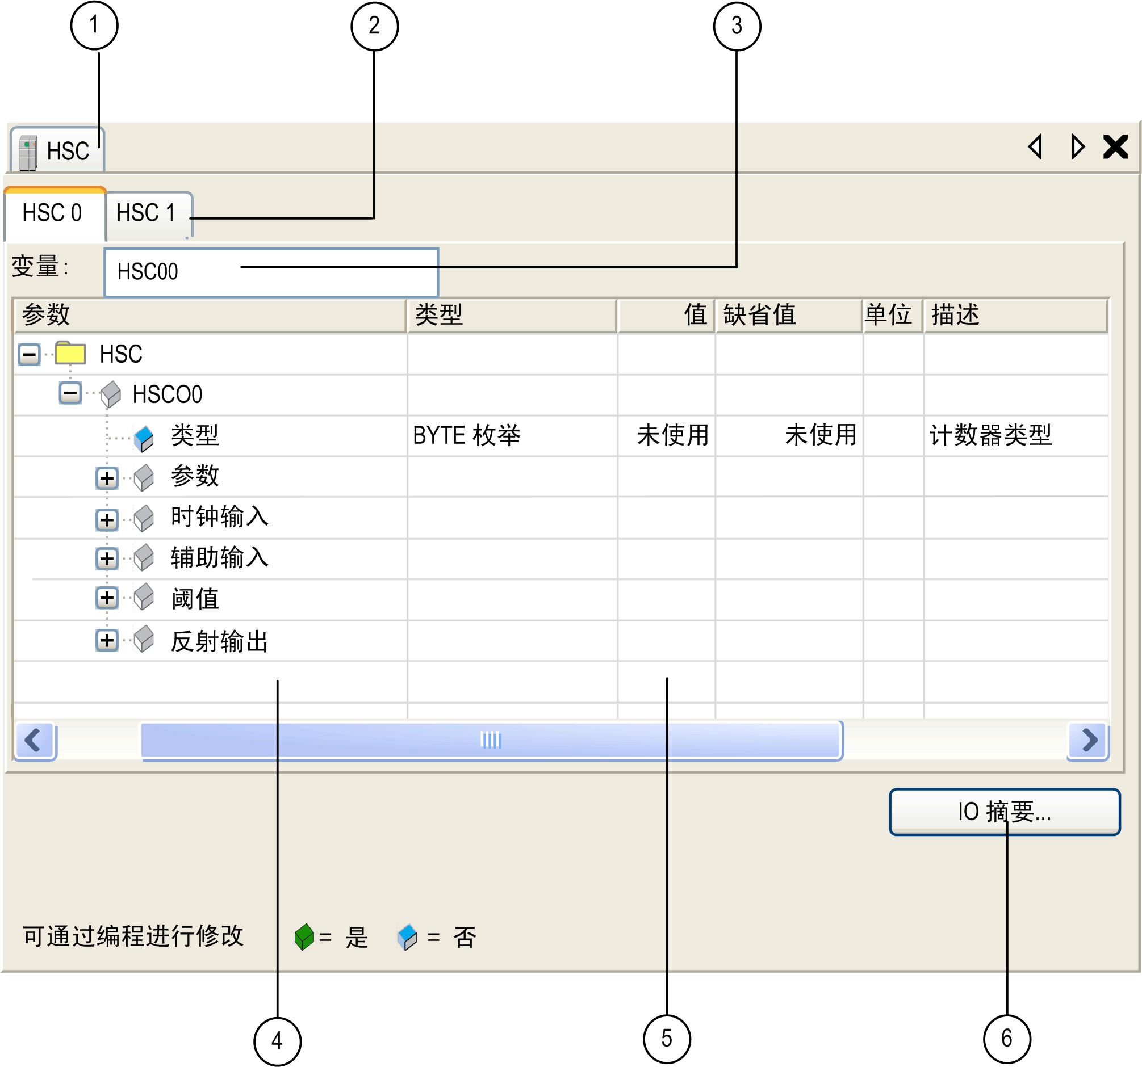Collapse the HSC00 tree node

click(x=70, y=393)
